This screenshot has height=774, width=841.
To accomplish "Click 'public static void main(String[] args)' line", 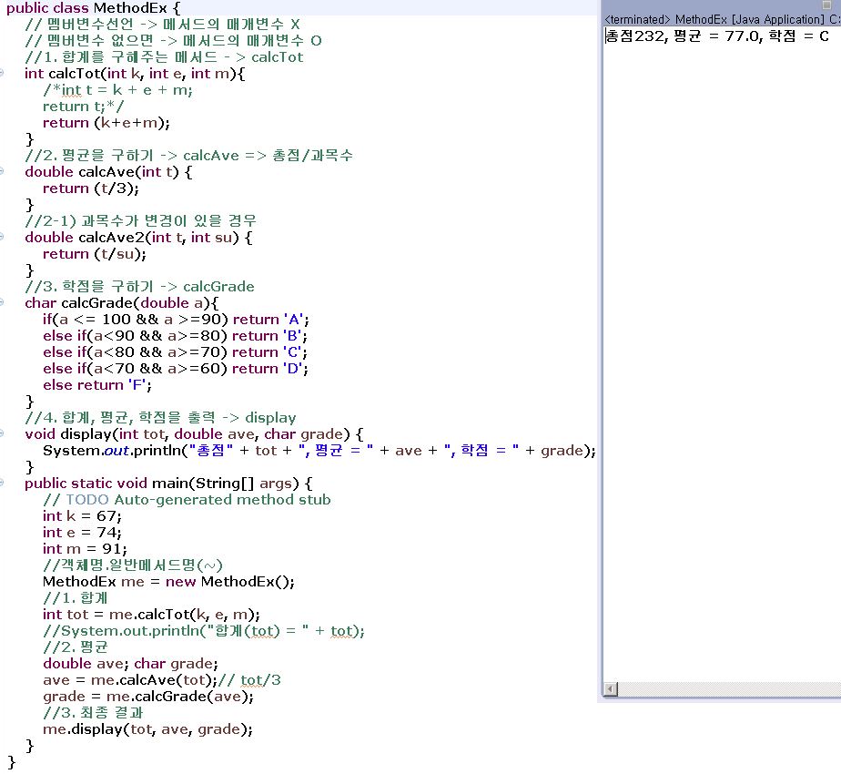I will point(168,484).
